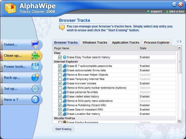The image size is (186, 139).
Task: Click the calendar icon on Power tools
Action: [35, 66]
